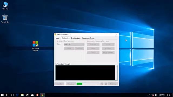Expand the AutoKMS tool dropdown

[74, 44]
